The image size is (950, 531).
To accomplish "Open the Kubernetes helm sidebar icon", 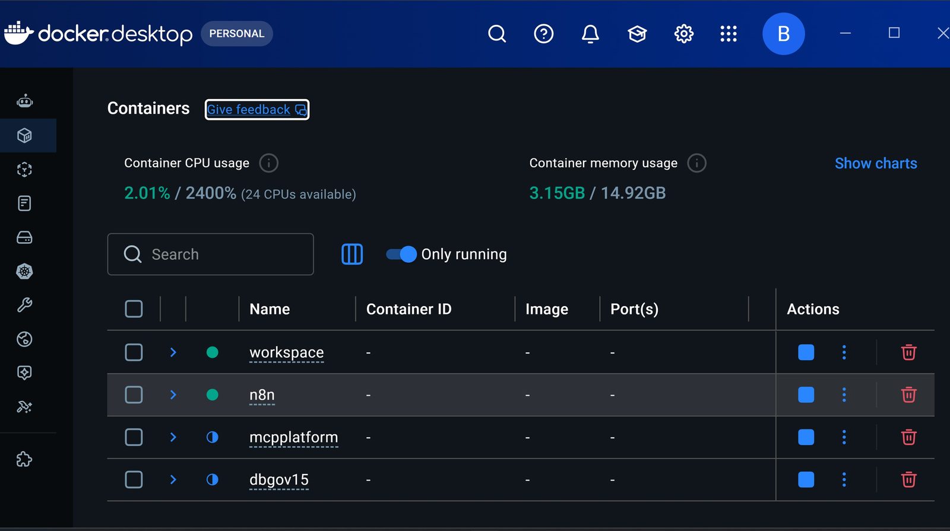I will tap(24, 271).
